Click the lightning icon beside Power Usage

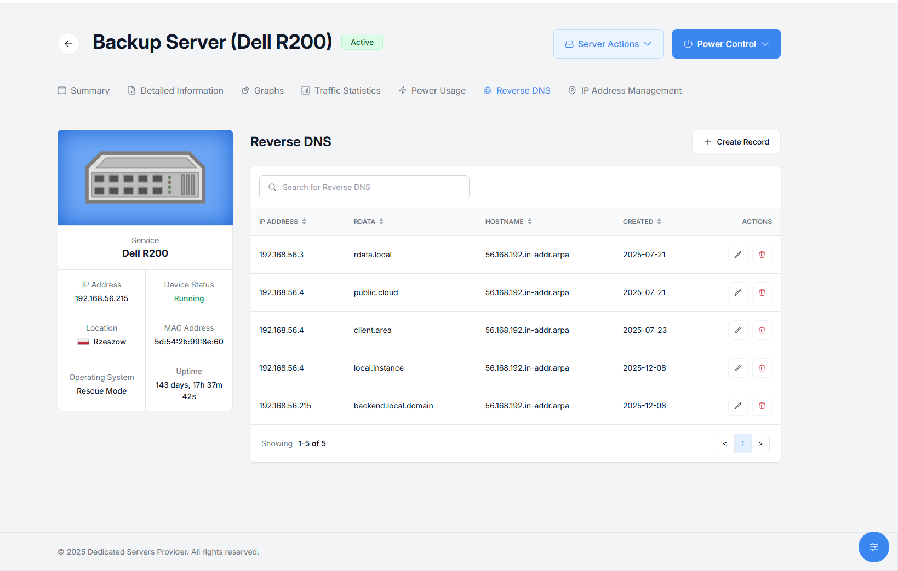click(402, 90)
